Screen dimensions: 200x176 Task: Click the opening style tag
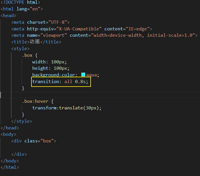pos(20,49)
